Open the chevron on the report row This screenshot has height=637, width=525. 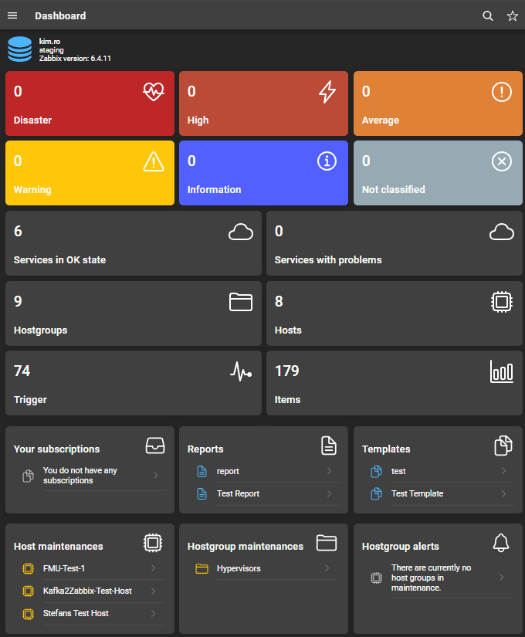329,471
